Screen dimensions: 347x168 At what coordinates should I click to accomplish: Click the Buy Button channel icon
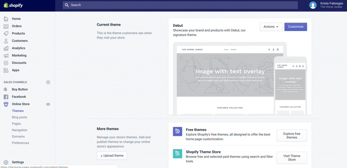coord(6,89)
